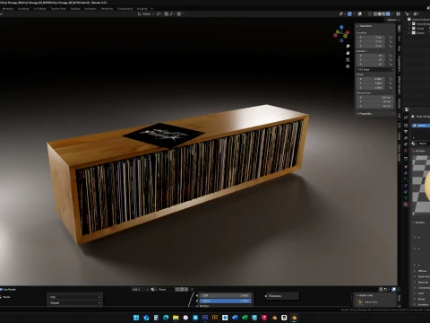Open the viewport Options dropdown
Image resolution: width=430 pixels, height=323 pixels.
pos(393,20)
